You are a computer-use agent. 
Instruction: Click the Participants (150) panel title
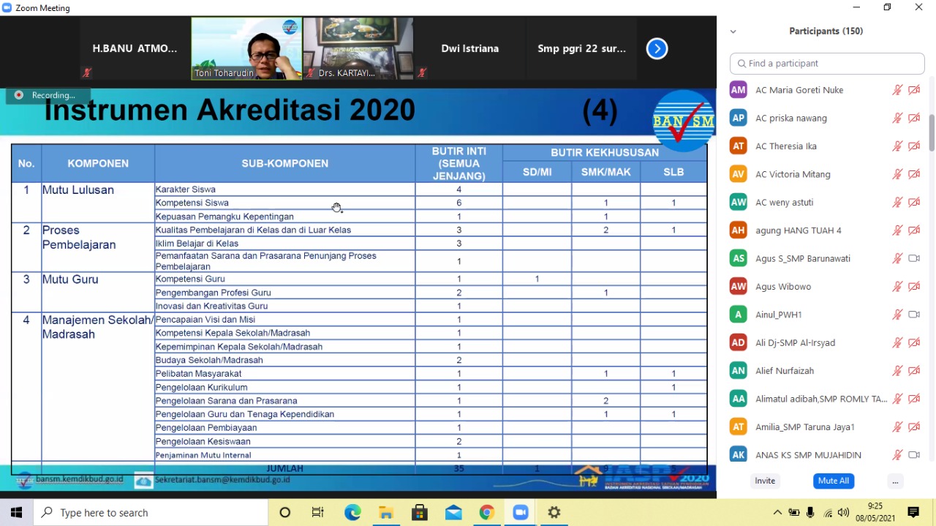[x=826, y=31]
